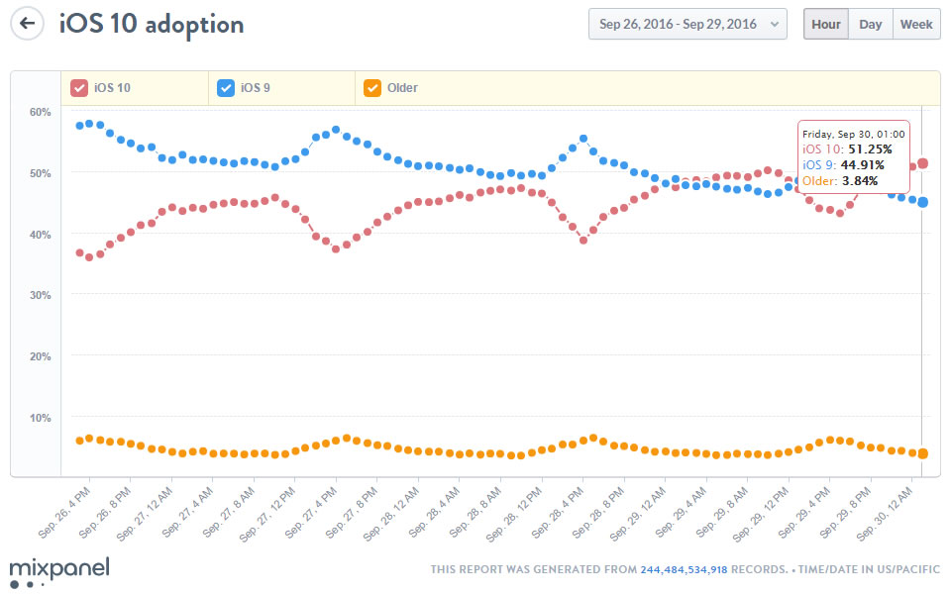Click the iOS 9 legend label

[x=256, y=88]
